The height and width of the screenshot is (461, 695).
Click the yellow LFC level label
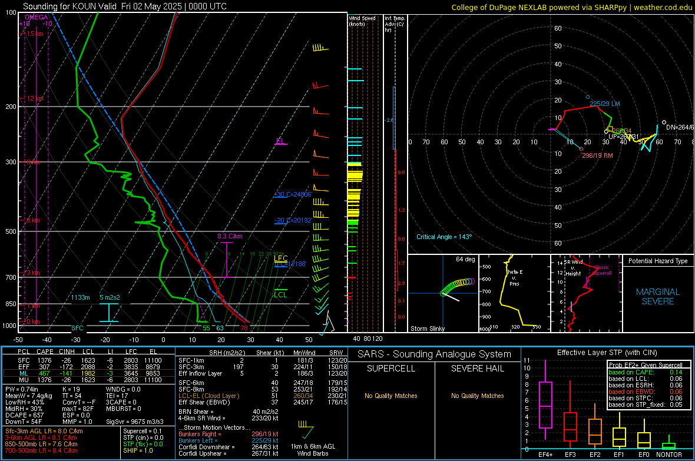pyautogui.click(x=280, y=258)
